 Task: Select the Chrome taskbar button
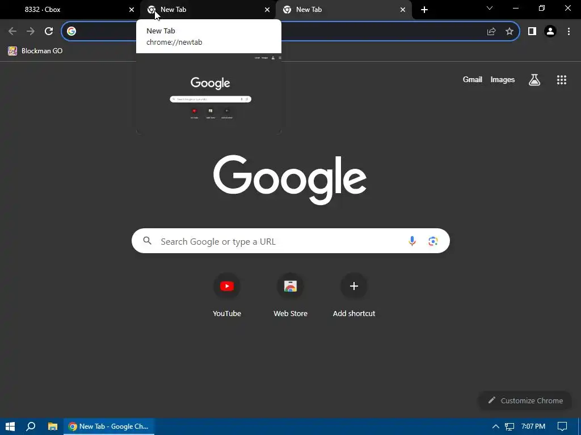(109, 427)
